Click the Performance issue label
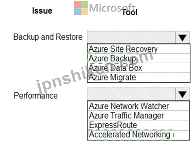The image size is (191, 142). [x=36, y=96]
